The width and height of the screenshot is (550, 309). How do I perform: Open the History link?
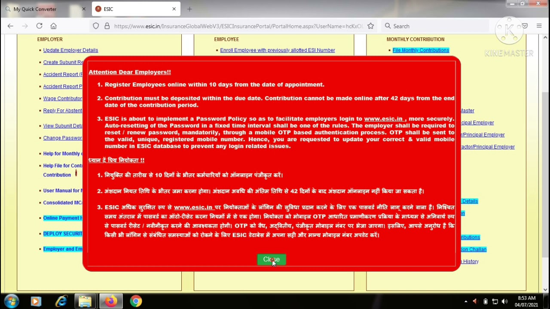(470, 261)
